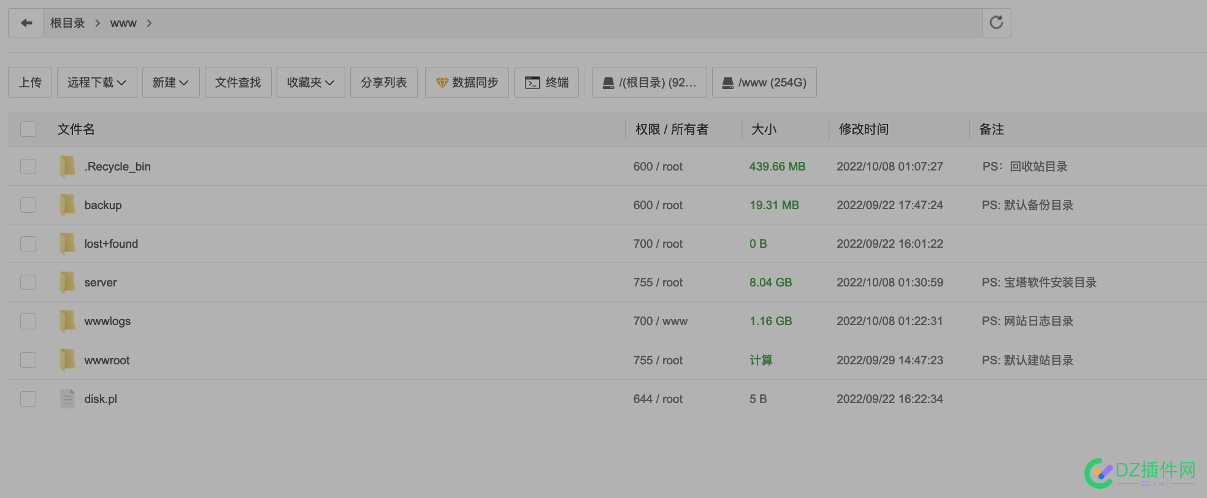The width and height of the screenshot is (1207, 498).
Task: Click the disk icon for /www
Action: pyautogui.click(x=728, y=83)
